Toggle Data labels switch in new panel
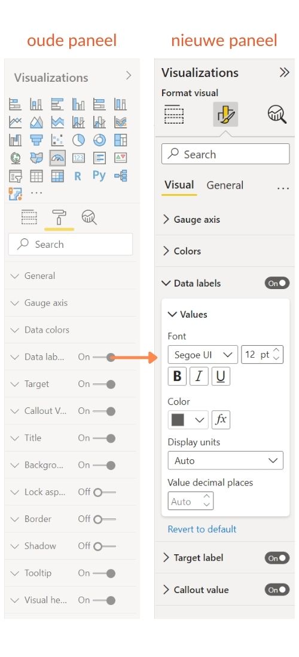299x657 pixels. tap(277, 283)
